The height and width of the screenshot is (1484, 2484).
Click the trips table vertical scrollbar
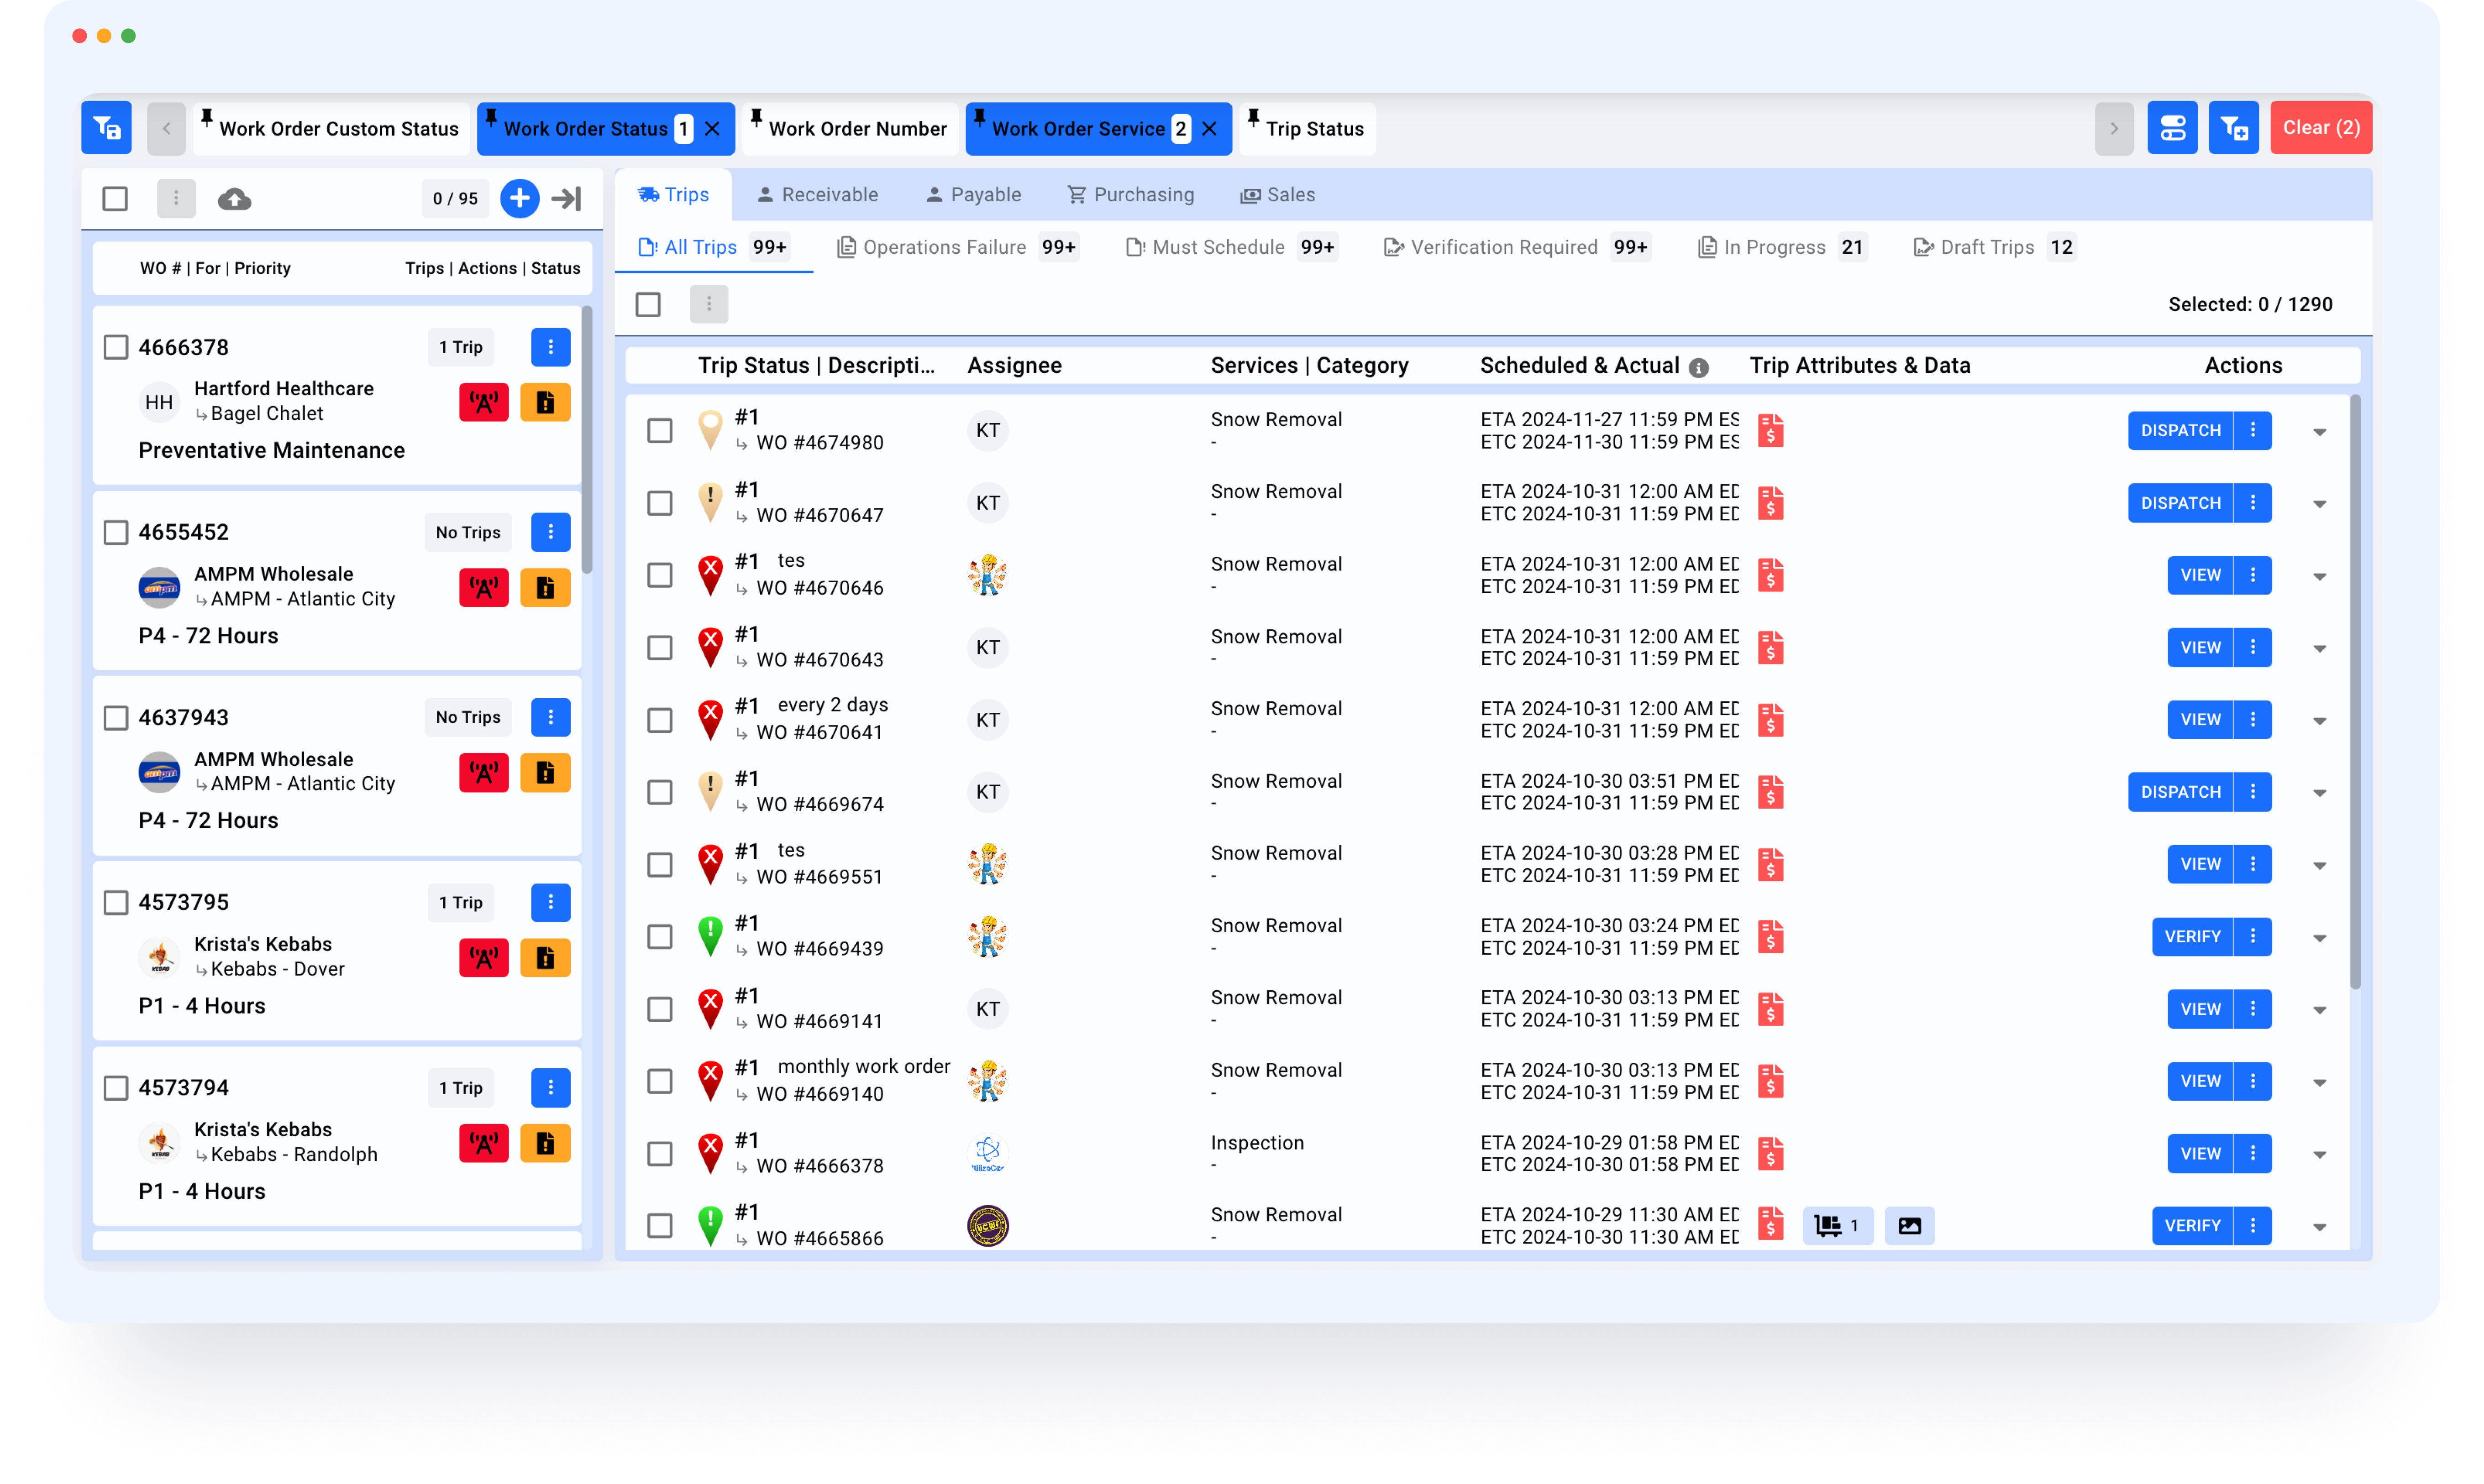2355,692
